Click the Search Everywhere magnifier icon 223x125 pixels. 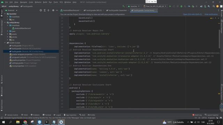214,6
